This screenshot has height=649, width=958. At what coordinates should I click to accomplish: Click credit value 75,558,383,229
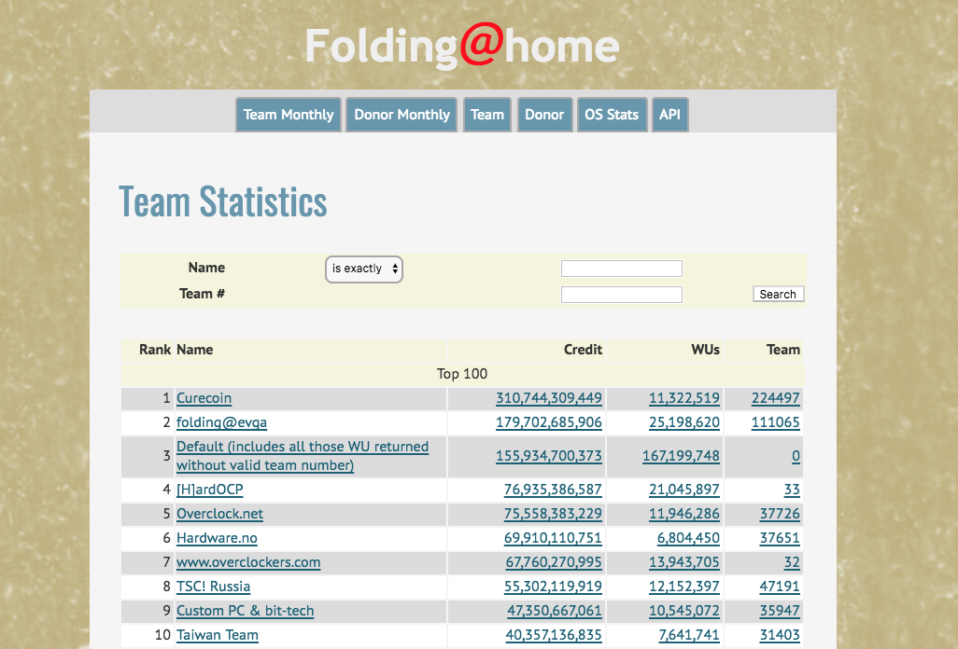[553, 514]
